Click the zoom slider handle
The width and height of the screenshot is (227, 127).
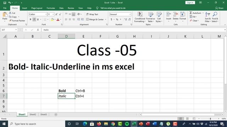click(x=210, y=119)
